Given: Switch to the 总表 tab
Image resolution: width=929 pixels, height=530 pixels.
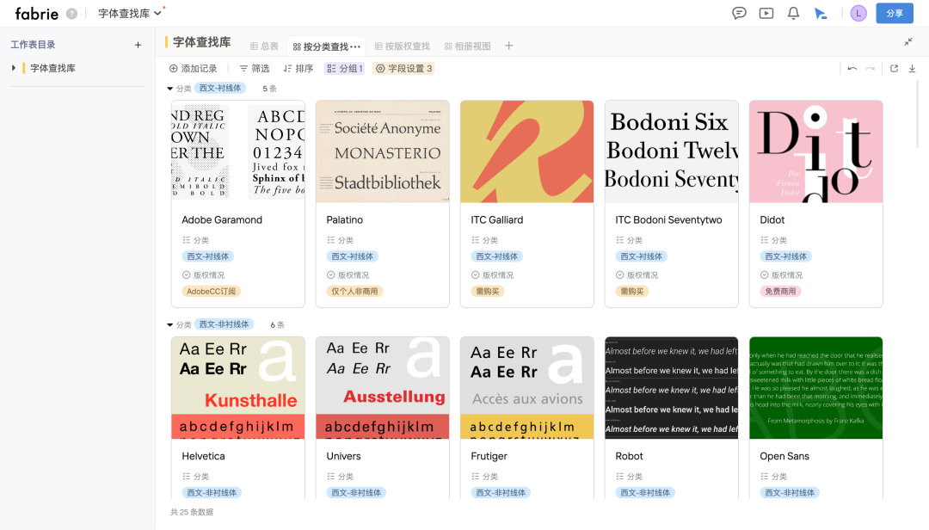Looking at the screenshot, I should 264,46.
